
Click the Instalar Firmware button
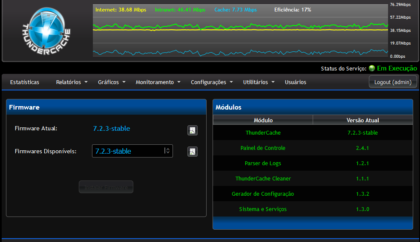[106, 187]
